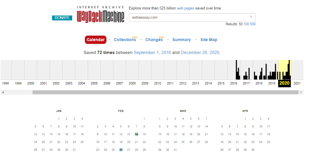Click the MAR month heading

[x=183, y=111]
